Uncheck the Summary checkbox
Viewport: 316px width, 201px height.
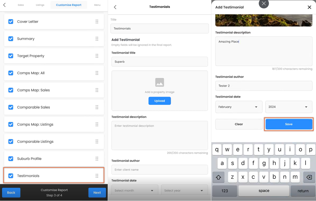point(11,39)
